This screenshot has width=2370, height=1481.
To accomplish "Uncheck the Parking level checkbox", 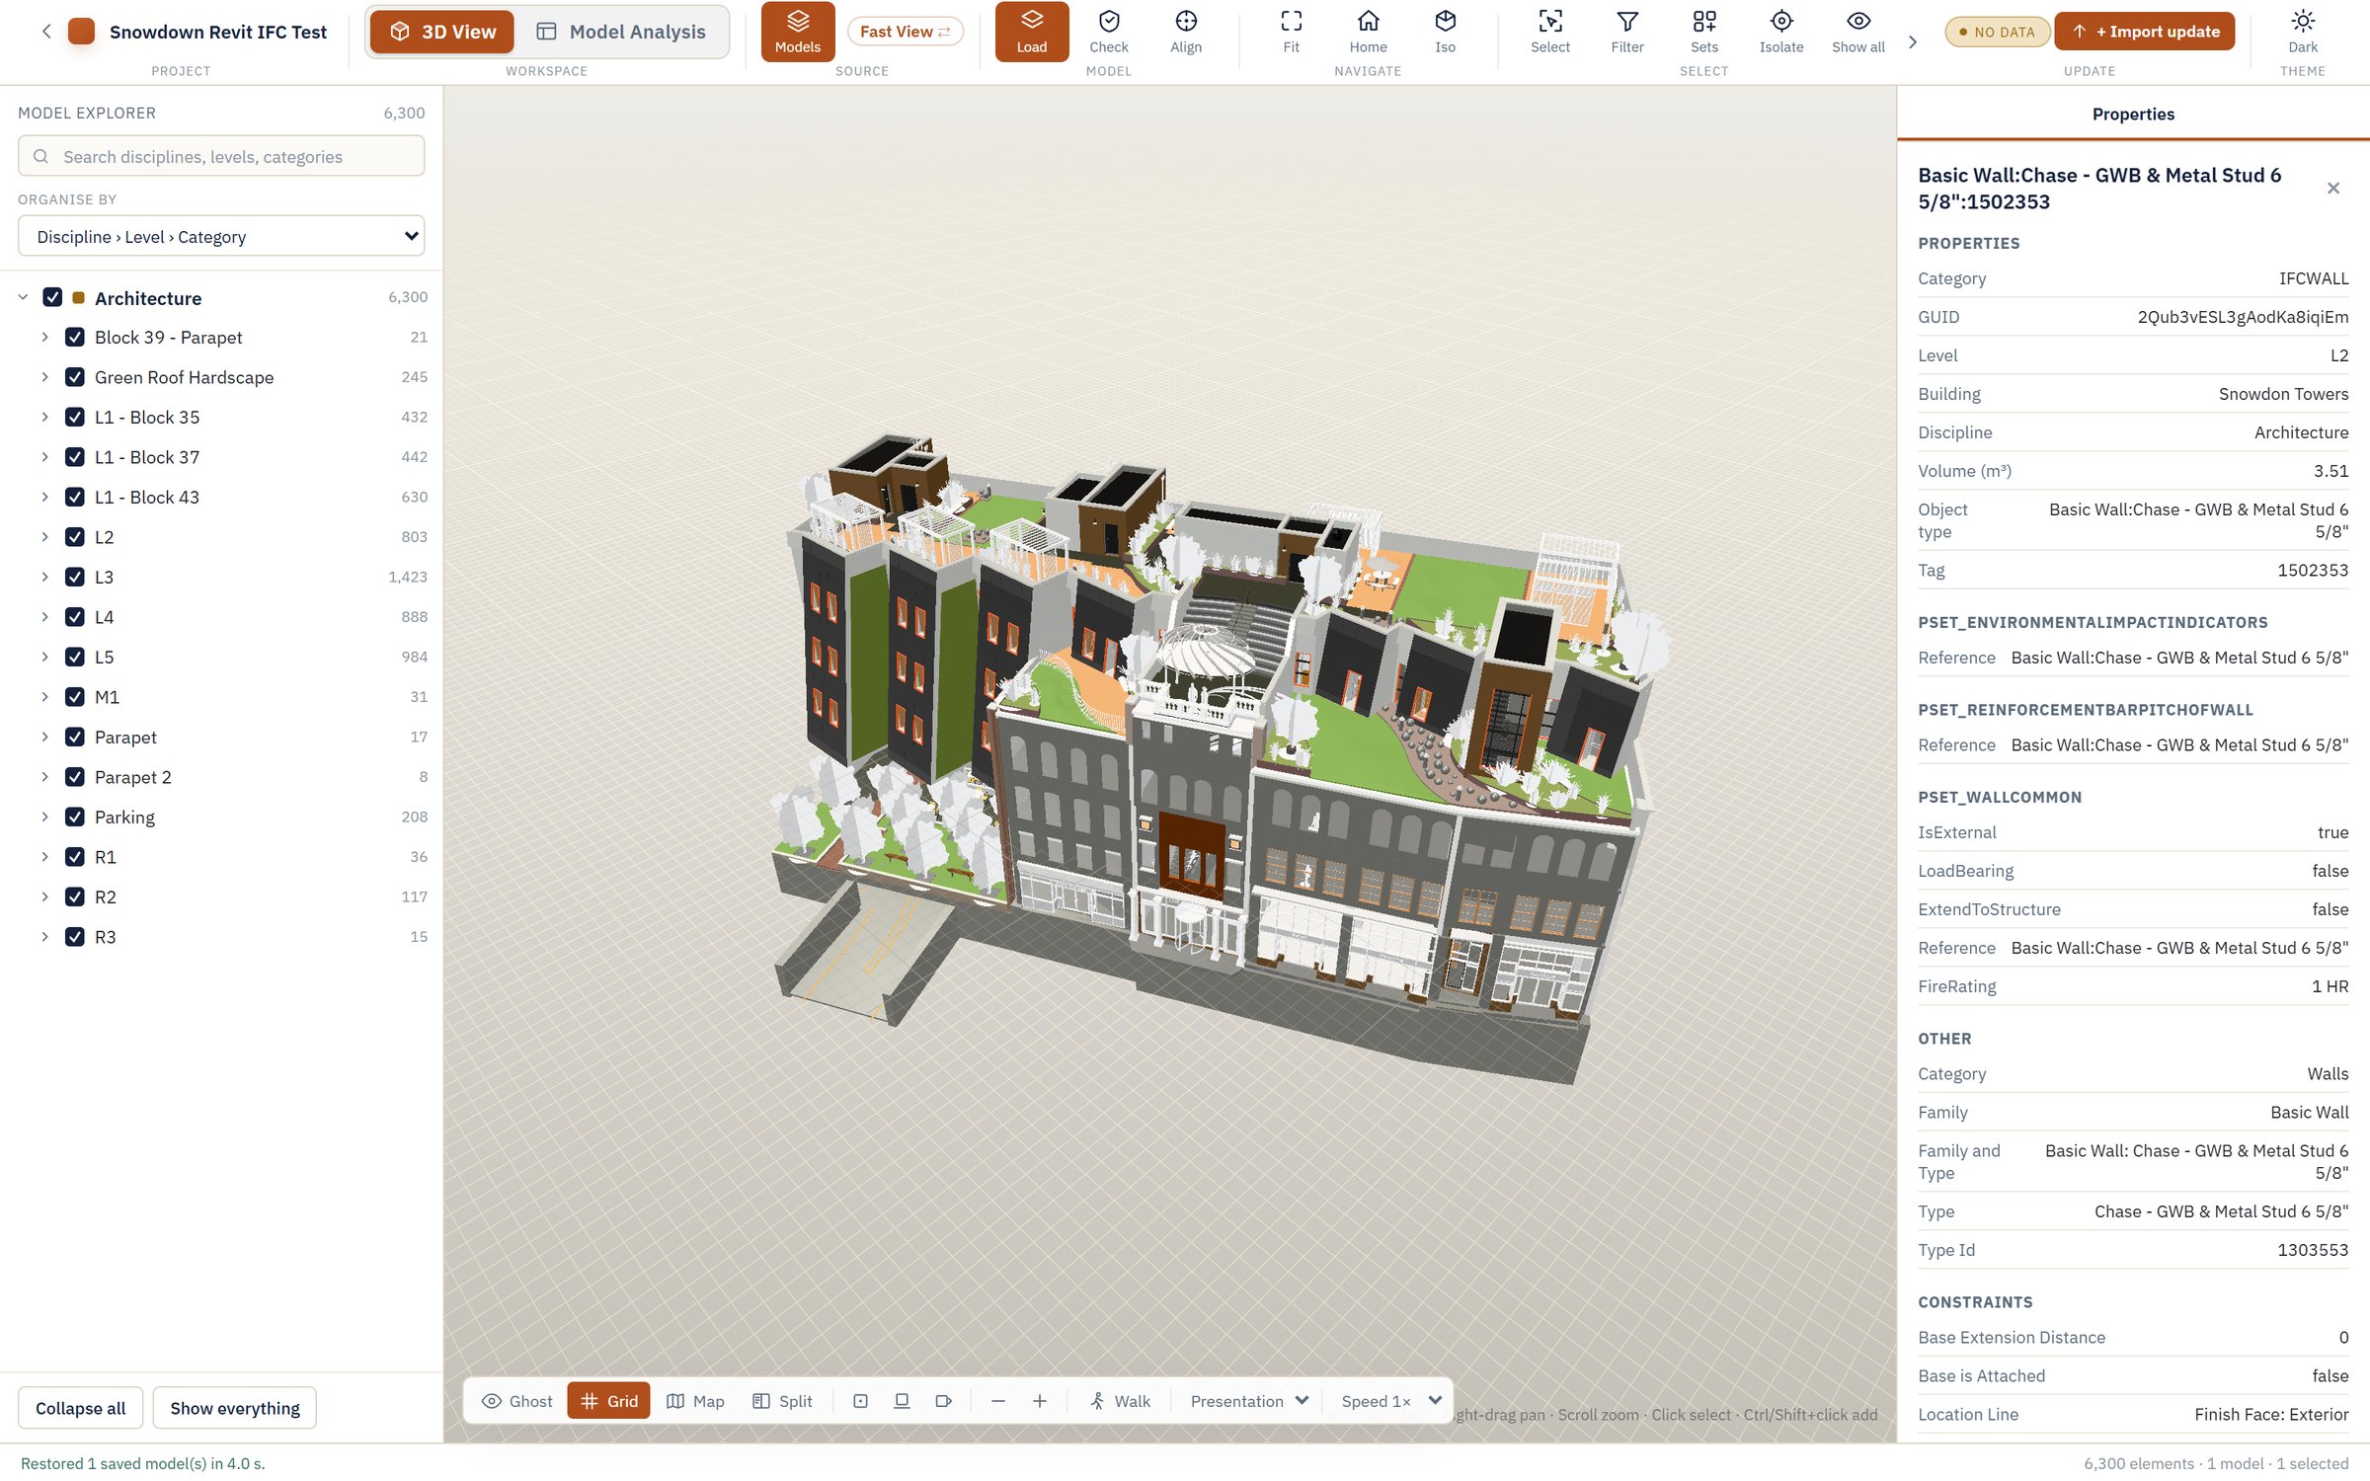I will 74,817.
